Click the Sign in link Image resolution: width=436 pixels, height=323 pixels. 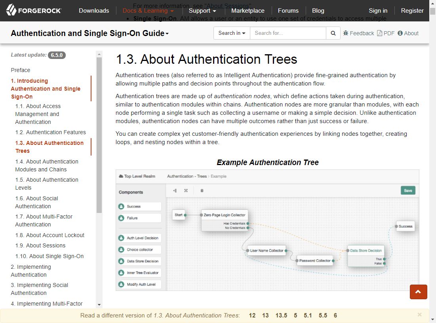(x=378, y=11)
